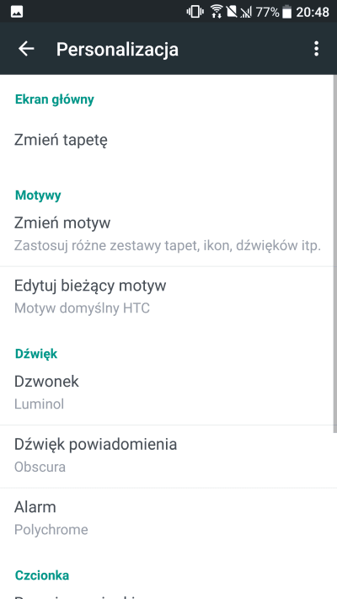Image resolution: width=337 pixels, height=599 pixels.
Task: Open the Dzwonek ringtone setting
Action: (x=167, y=393)
